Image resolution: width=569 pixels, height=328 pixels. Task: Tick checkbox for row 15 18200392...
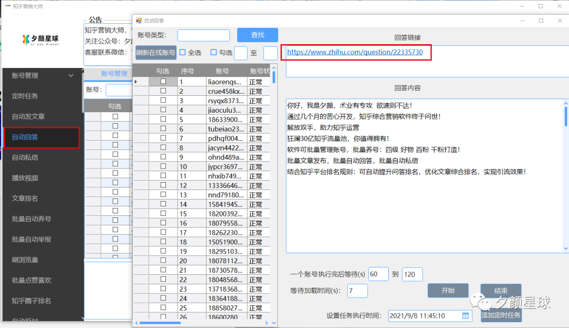pyautogui.click(x=163, y=213)
